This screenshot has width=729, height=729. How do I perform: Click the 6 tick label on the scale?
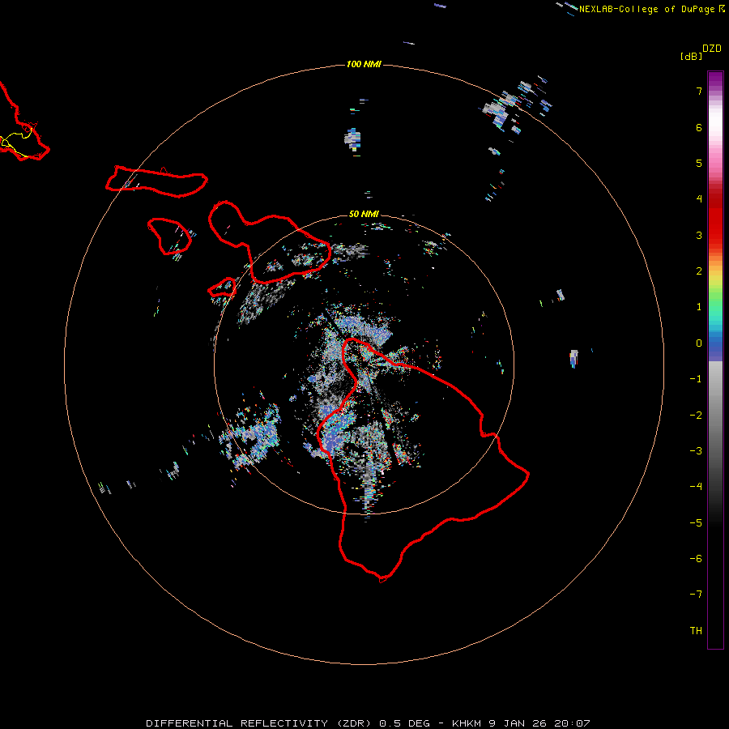699,127
